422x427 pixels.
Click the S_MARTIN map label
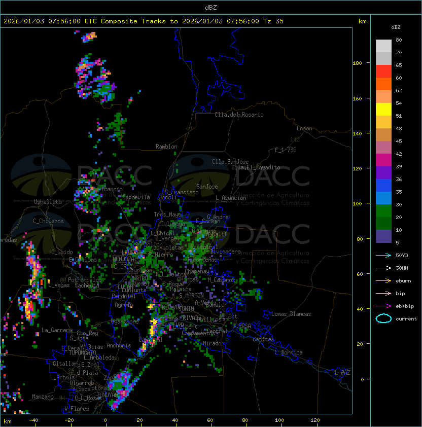(191, 296)
